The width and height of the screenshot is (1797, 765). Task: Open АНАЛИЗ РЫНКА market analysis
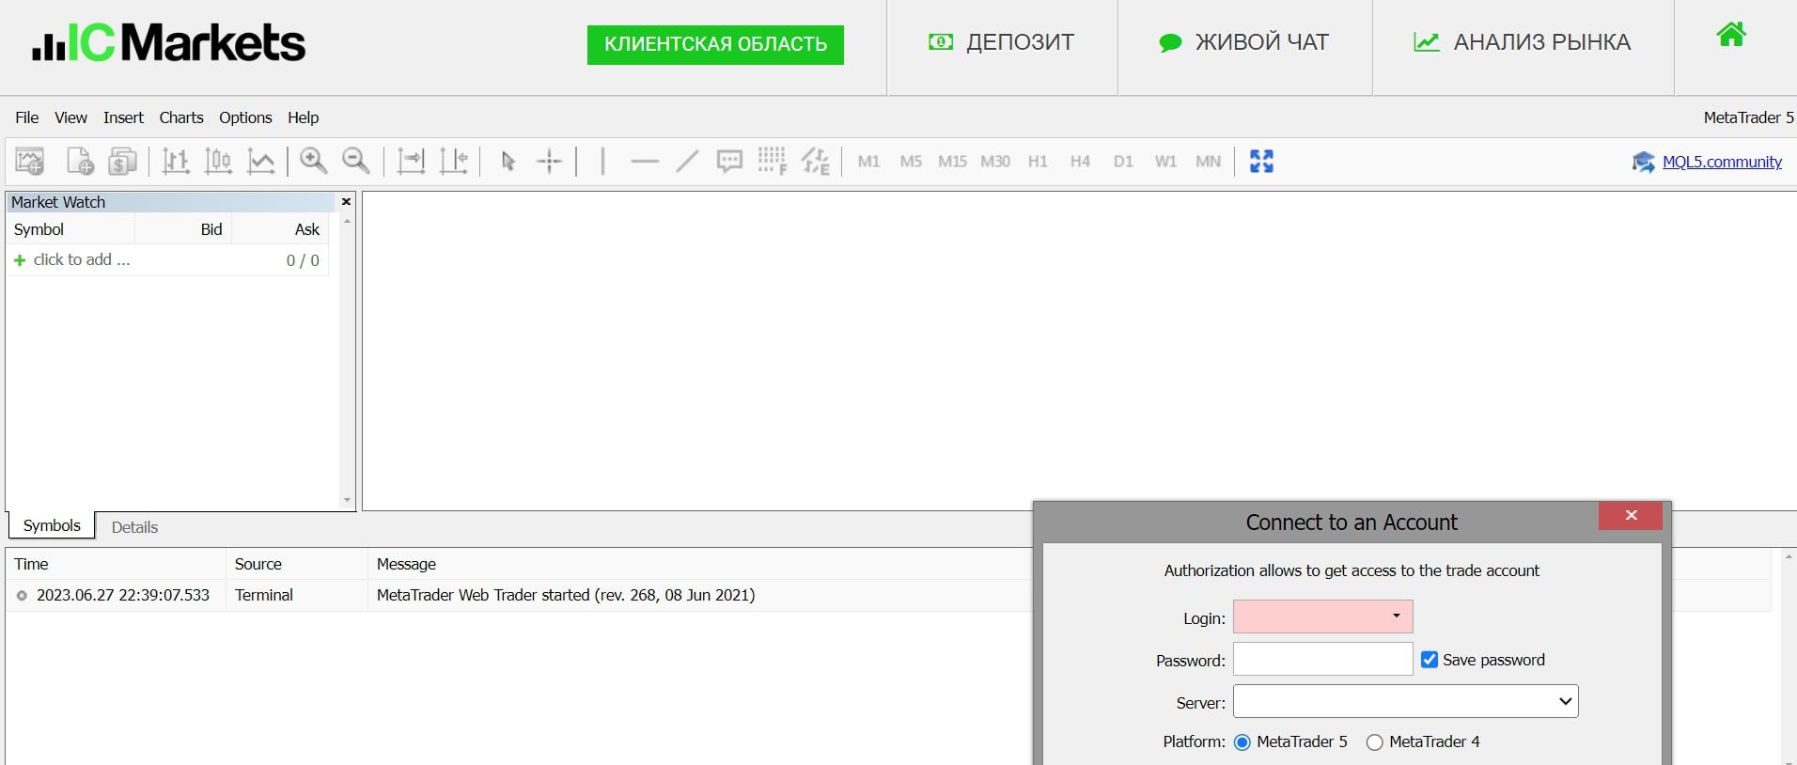click(x=1522, y=42)
